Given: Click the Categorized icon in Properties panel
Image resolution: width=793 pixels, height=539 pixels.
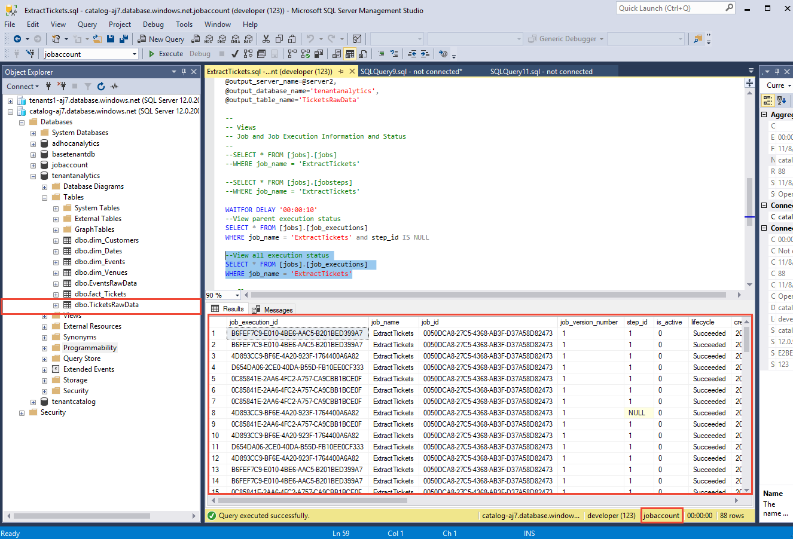Looking at the screenshot, I should 768,101.
